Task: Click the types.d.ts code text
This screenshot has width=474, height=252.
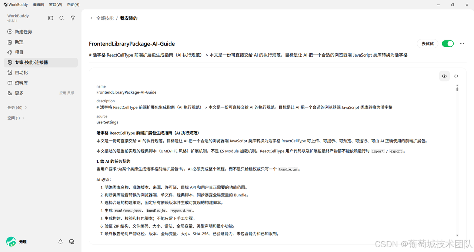Action: pos(181,211)
